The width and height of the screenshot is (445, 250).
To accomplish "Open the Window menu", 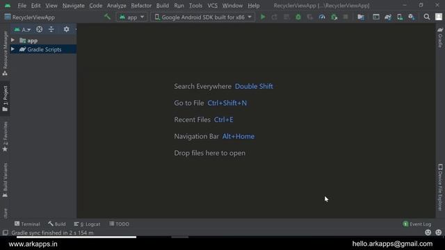I will 232,6.
